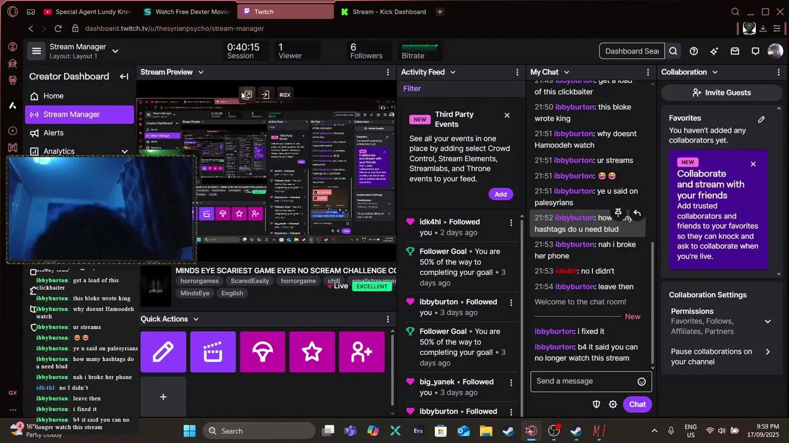
Task: Open options for big_yanek Followed event
Action: point(510,382)
